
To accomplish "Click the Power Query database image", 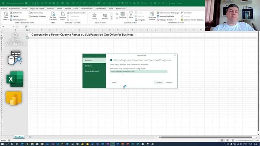I will point(15,58).
